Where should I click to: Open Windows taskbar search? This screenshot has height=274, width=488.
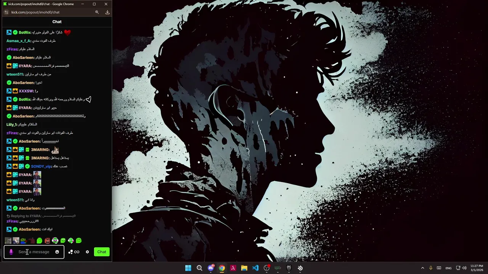click(199, 268)
